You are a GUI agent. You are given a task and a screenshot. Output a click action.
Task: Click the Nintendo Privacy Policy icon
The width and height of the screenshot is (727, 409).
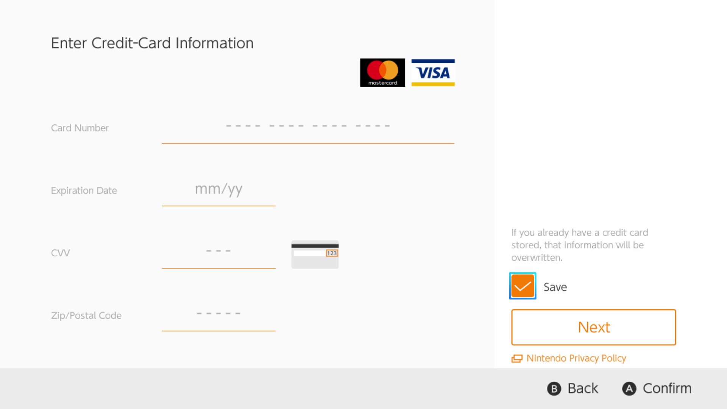[517, 358]
